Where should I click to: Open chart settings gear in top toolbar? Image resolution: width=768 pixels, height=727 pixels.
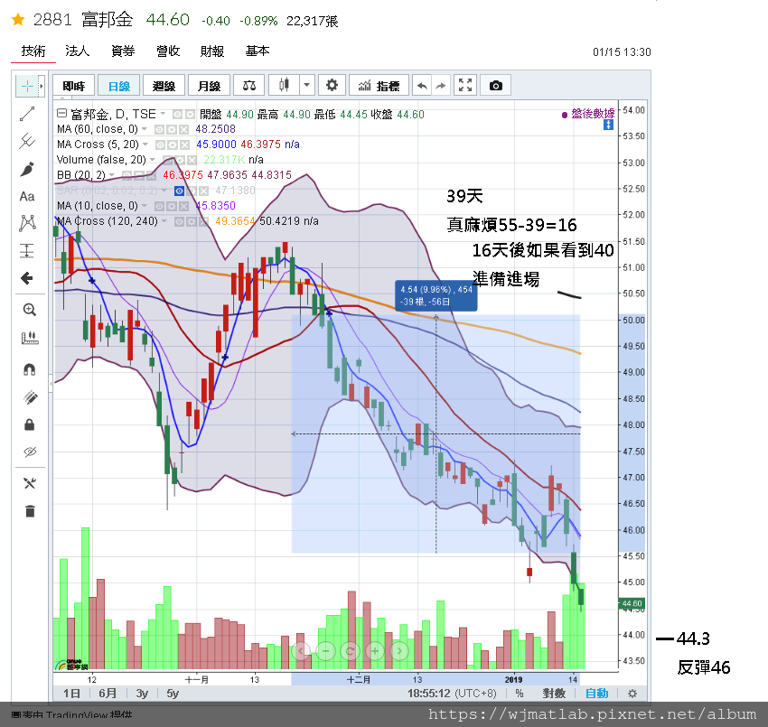tap(332, 85)
